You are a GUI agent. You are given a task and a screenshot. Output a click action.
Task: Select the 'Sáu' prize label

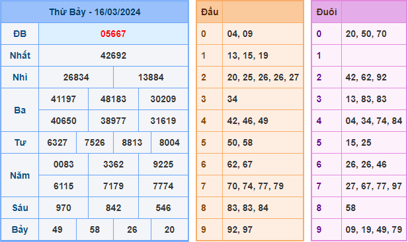coord(20,208)
